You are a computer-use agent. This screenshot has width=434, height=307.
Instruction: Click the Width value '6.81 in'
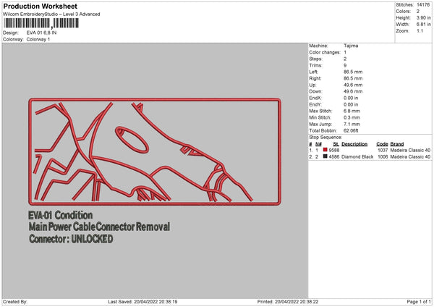click(423, 25)
